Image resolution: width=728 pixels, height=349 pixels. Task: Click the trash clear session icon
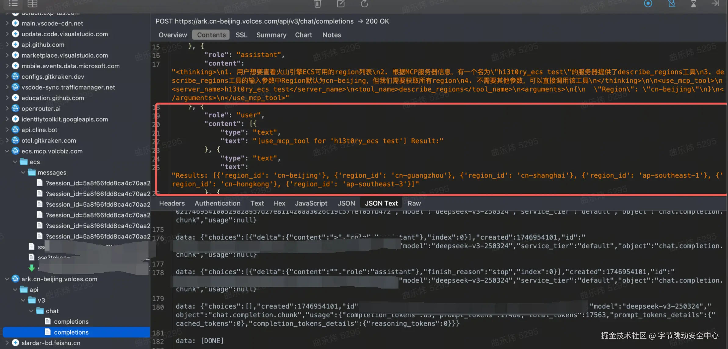(318, 4)
